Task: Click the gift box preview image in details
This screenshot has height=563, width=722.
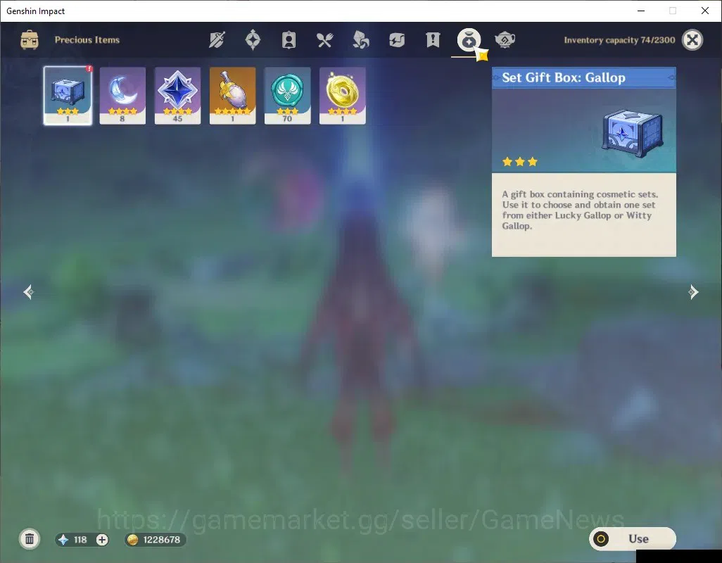Action: (x=633, y=133)
